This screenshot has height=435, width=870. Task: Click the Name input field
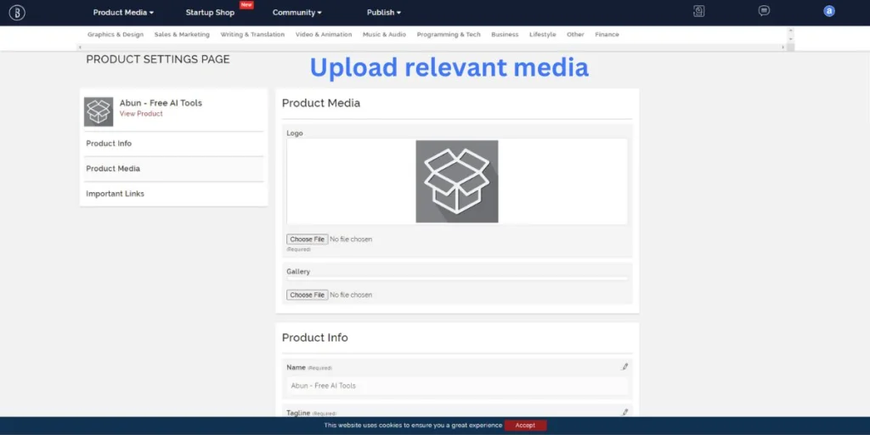coord(457,386)
